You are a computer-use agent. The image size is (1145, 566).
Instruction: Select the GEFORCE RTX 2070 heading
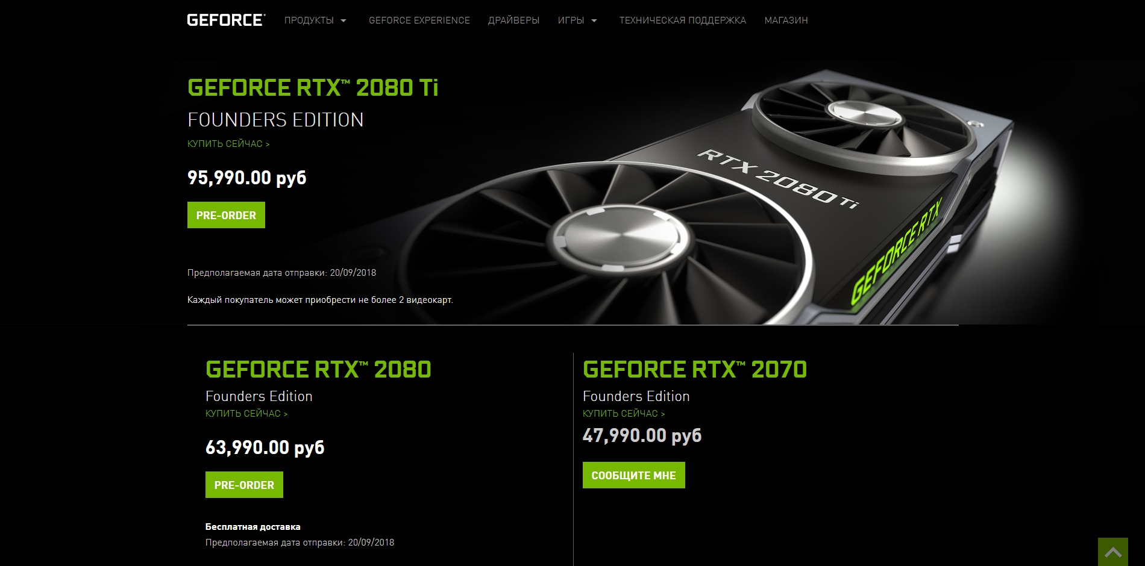pyautogui.click(x=695, y=370)
